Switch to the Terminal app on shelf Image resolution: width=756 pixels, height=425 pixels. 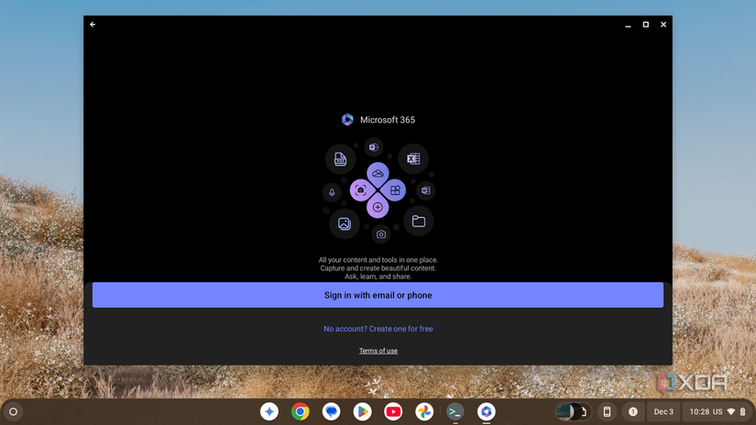tap(455, 411)
